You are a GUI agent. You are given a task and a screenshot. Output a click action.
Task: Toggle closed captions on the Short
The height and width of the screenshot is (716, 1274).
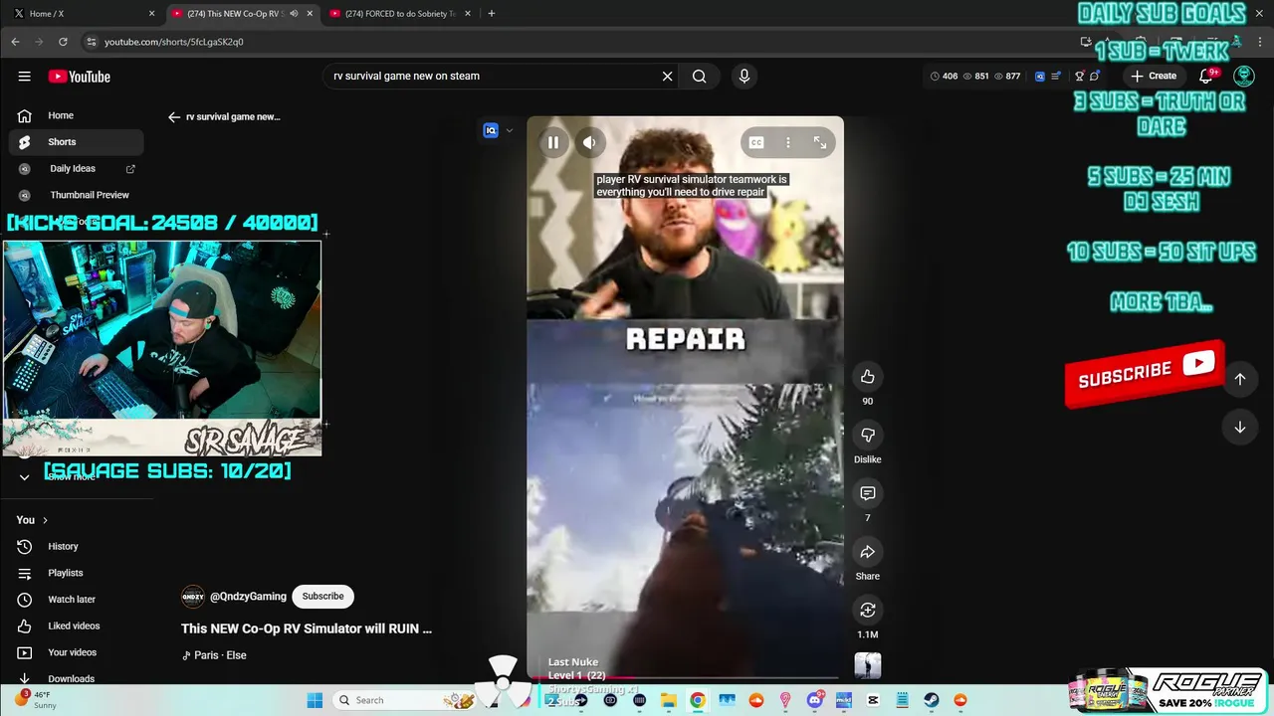pyautogui.click(x=756, y=142)
